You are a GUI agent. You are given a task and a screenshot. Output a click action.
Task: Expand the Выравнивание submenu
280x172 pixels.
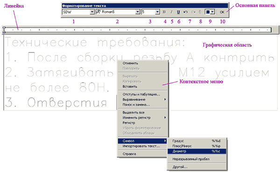[142, 99]
